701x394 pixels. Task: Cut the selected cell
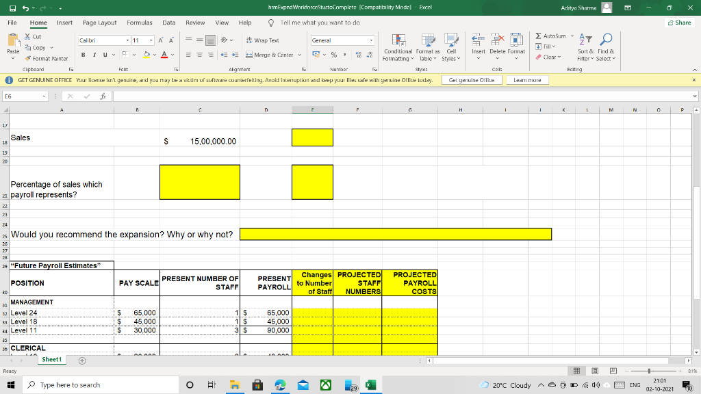[33, 37]
